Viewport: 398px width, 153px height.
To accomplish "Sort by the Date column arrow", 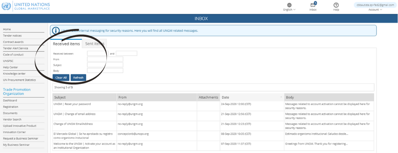I will click(x=281, y=97).
